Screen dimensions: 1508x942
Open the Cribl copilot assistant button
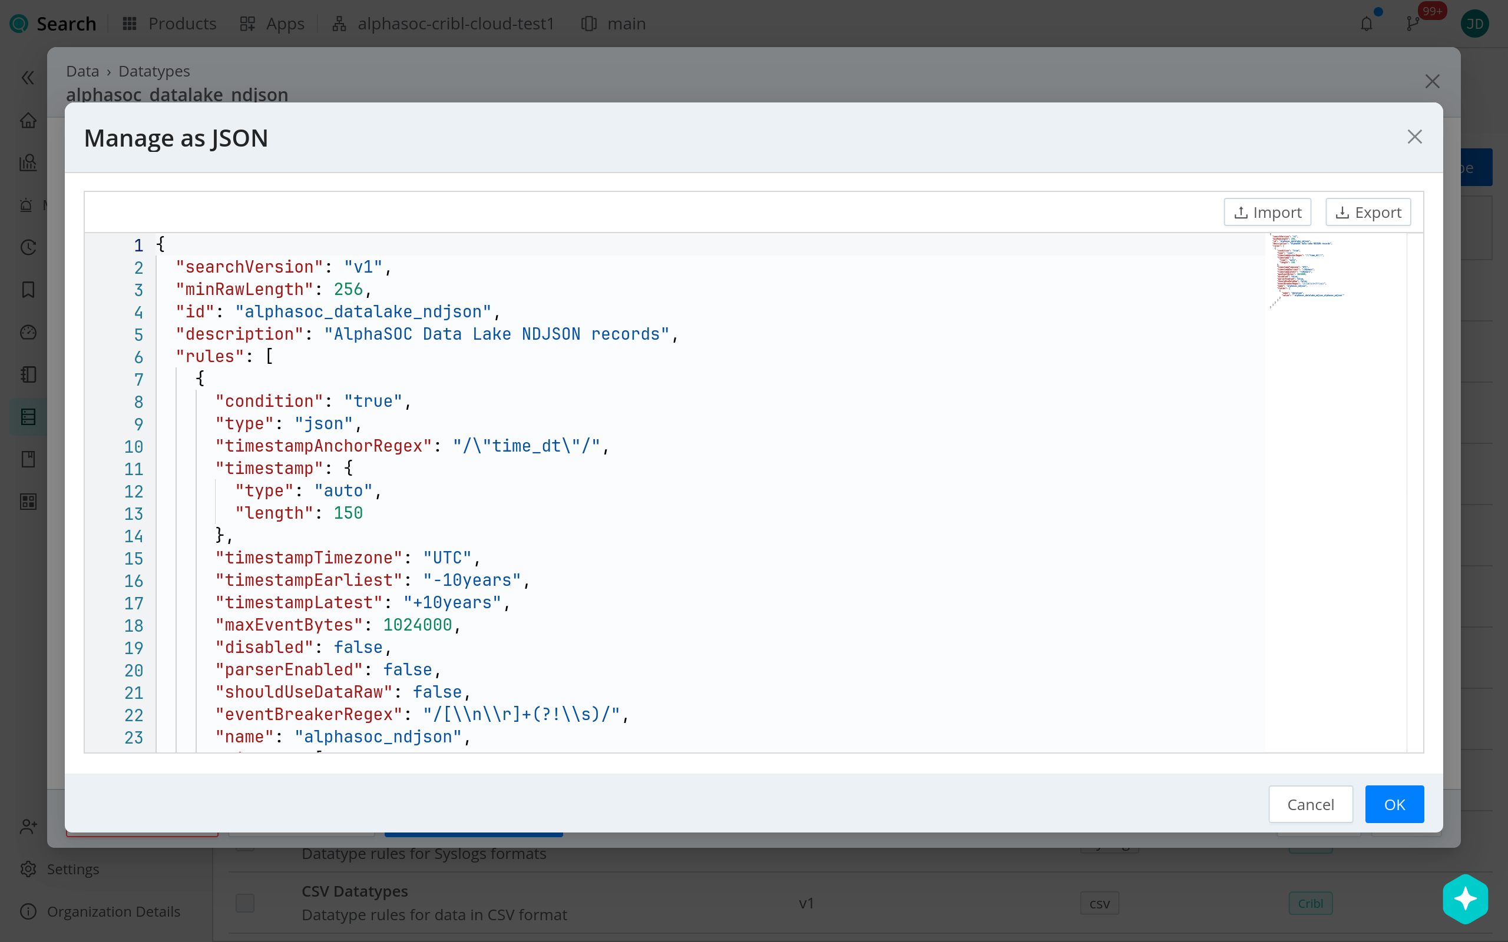[1465, 899]
